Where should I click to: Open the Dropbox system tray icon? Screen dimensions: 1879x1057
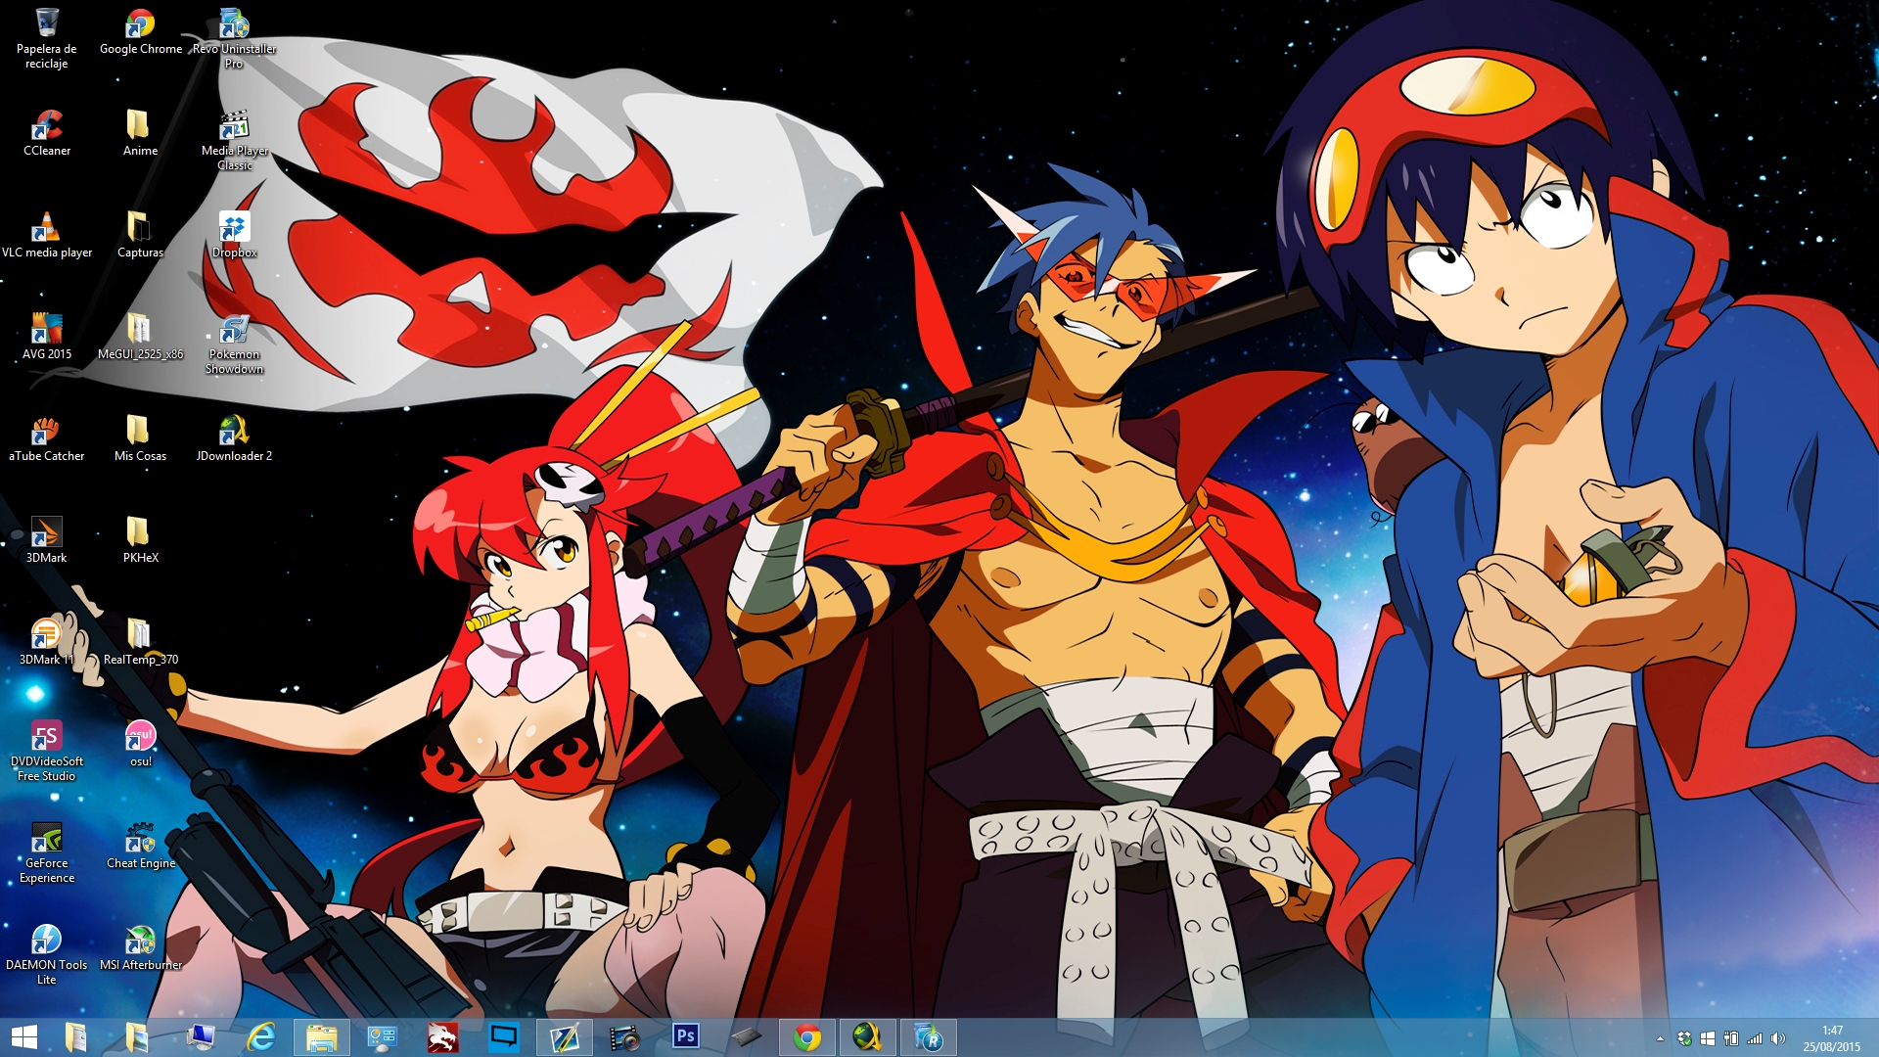(1684, 1038)
